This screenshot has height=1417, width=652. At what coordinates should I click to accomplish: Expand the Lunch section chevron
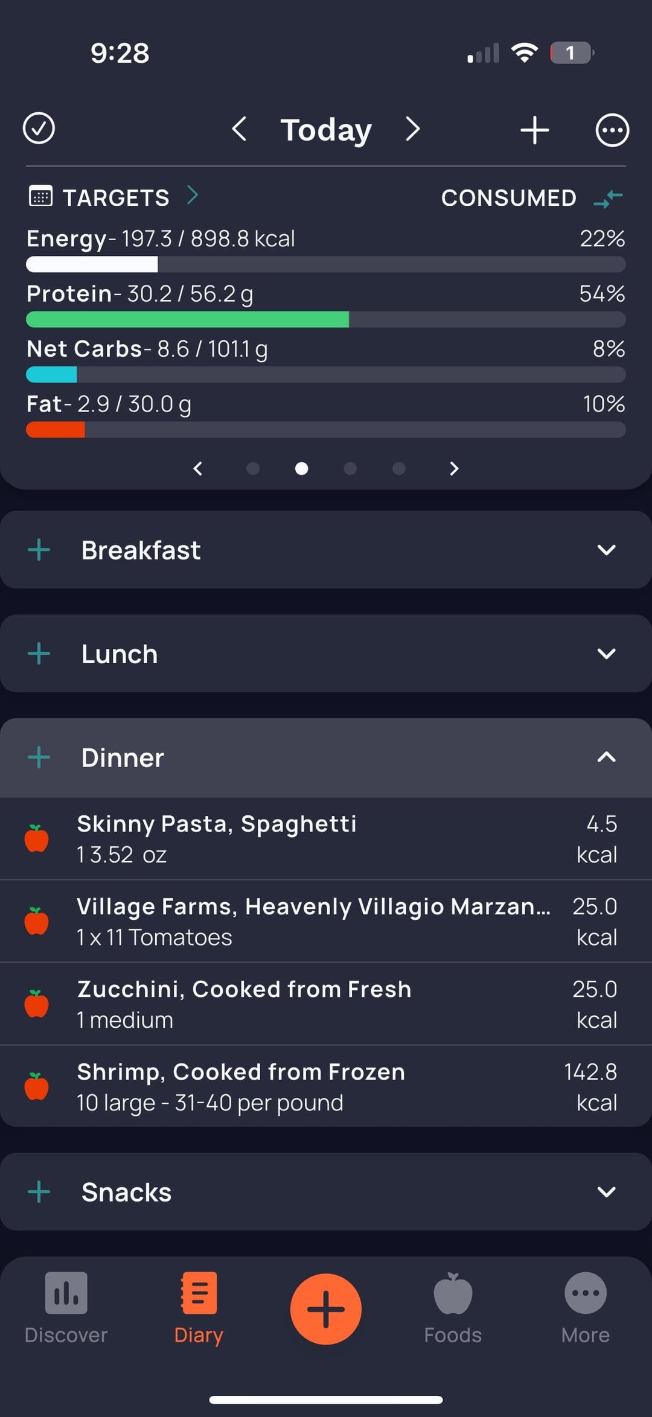(606, 654)
